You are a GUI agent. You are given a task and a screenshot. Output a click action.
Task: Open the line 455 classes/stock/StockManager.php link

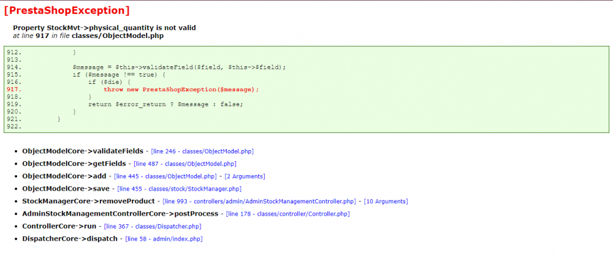pos(180,189)
